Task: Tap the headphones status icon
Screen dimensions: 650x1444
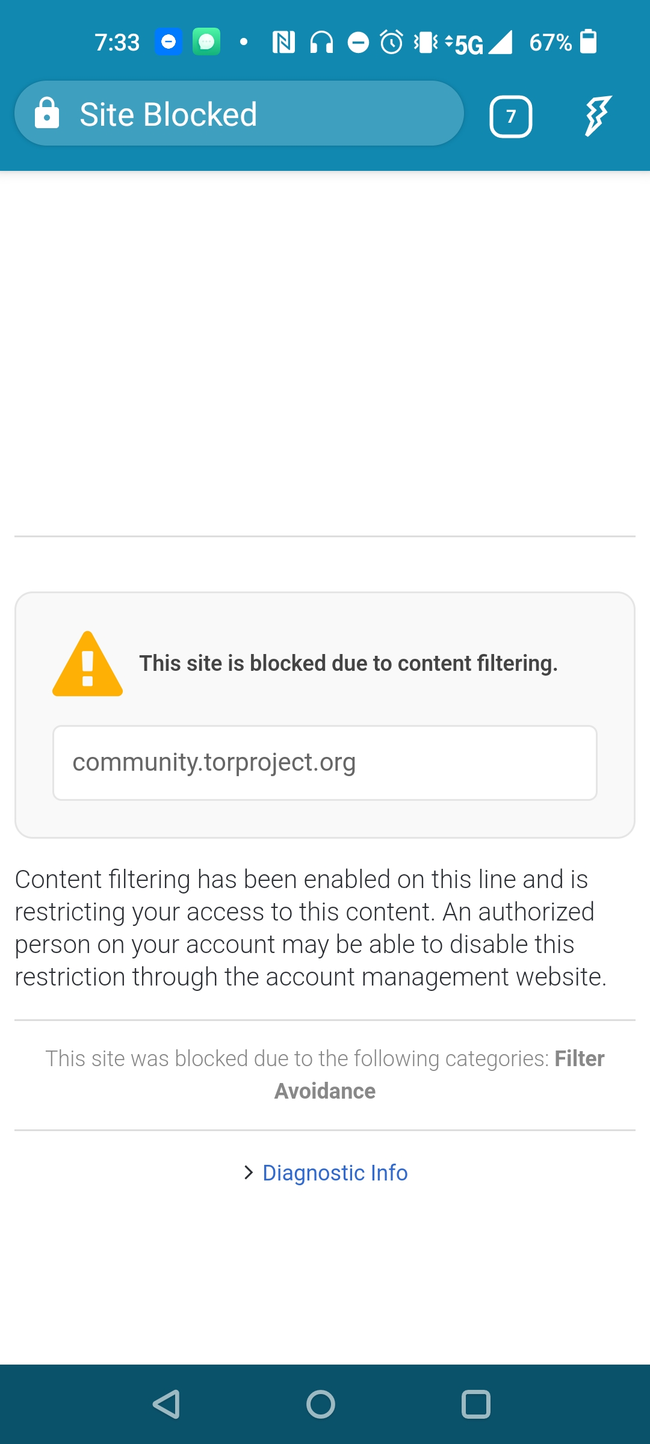Action: tap(321, 43)
